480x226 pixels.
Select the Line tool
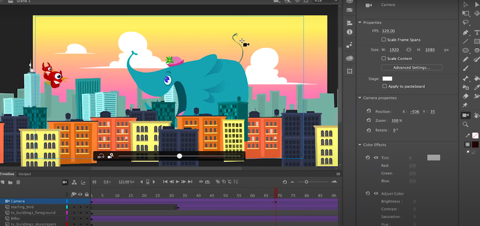466,41
